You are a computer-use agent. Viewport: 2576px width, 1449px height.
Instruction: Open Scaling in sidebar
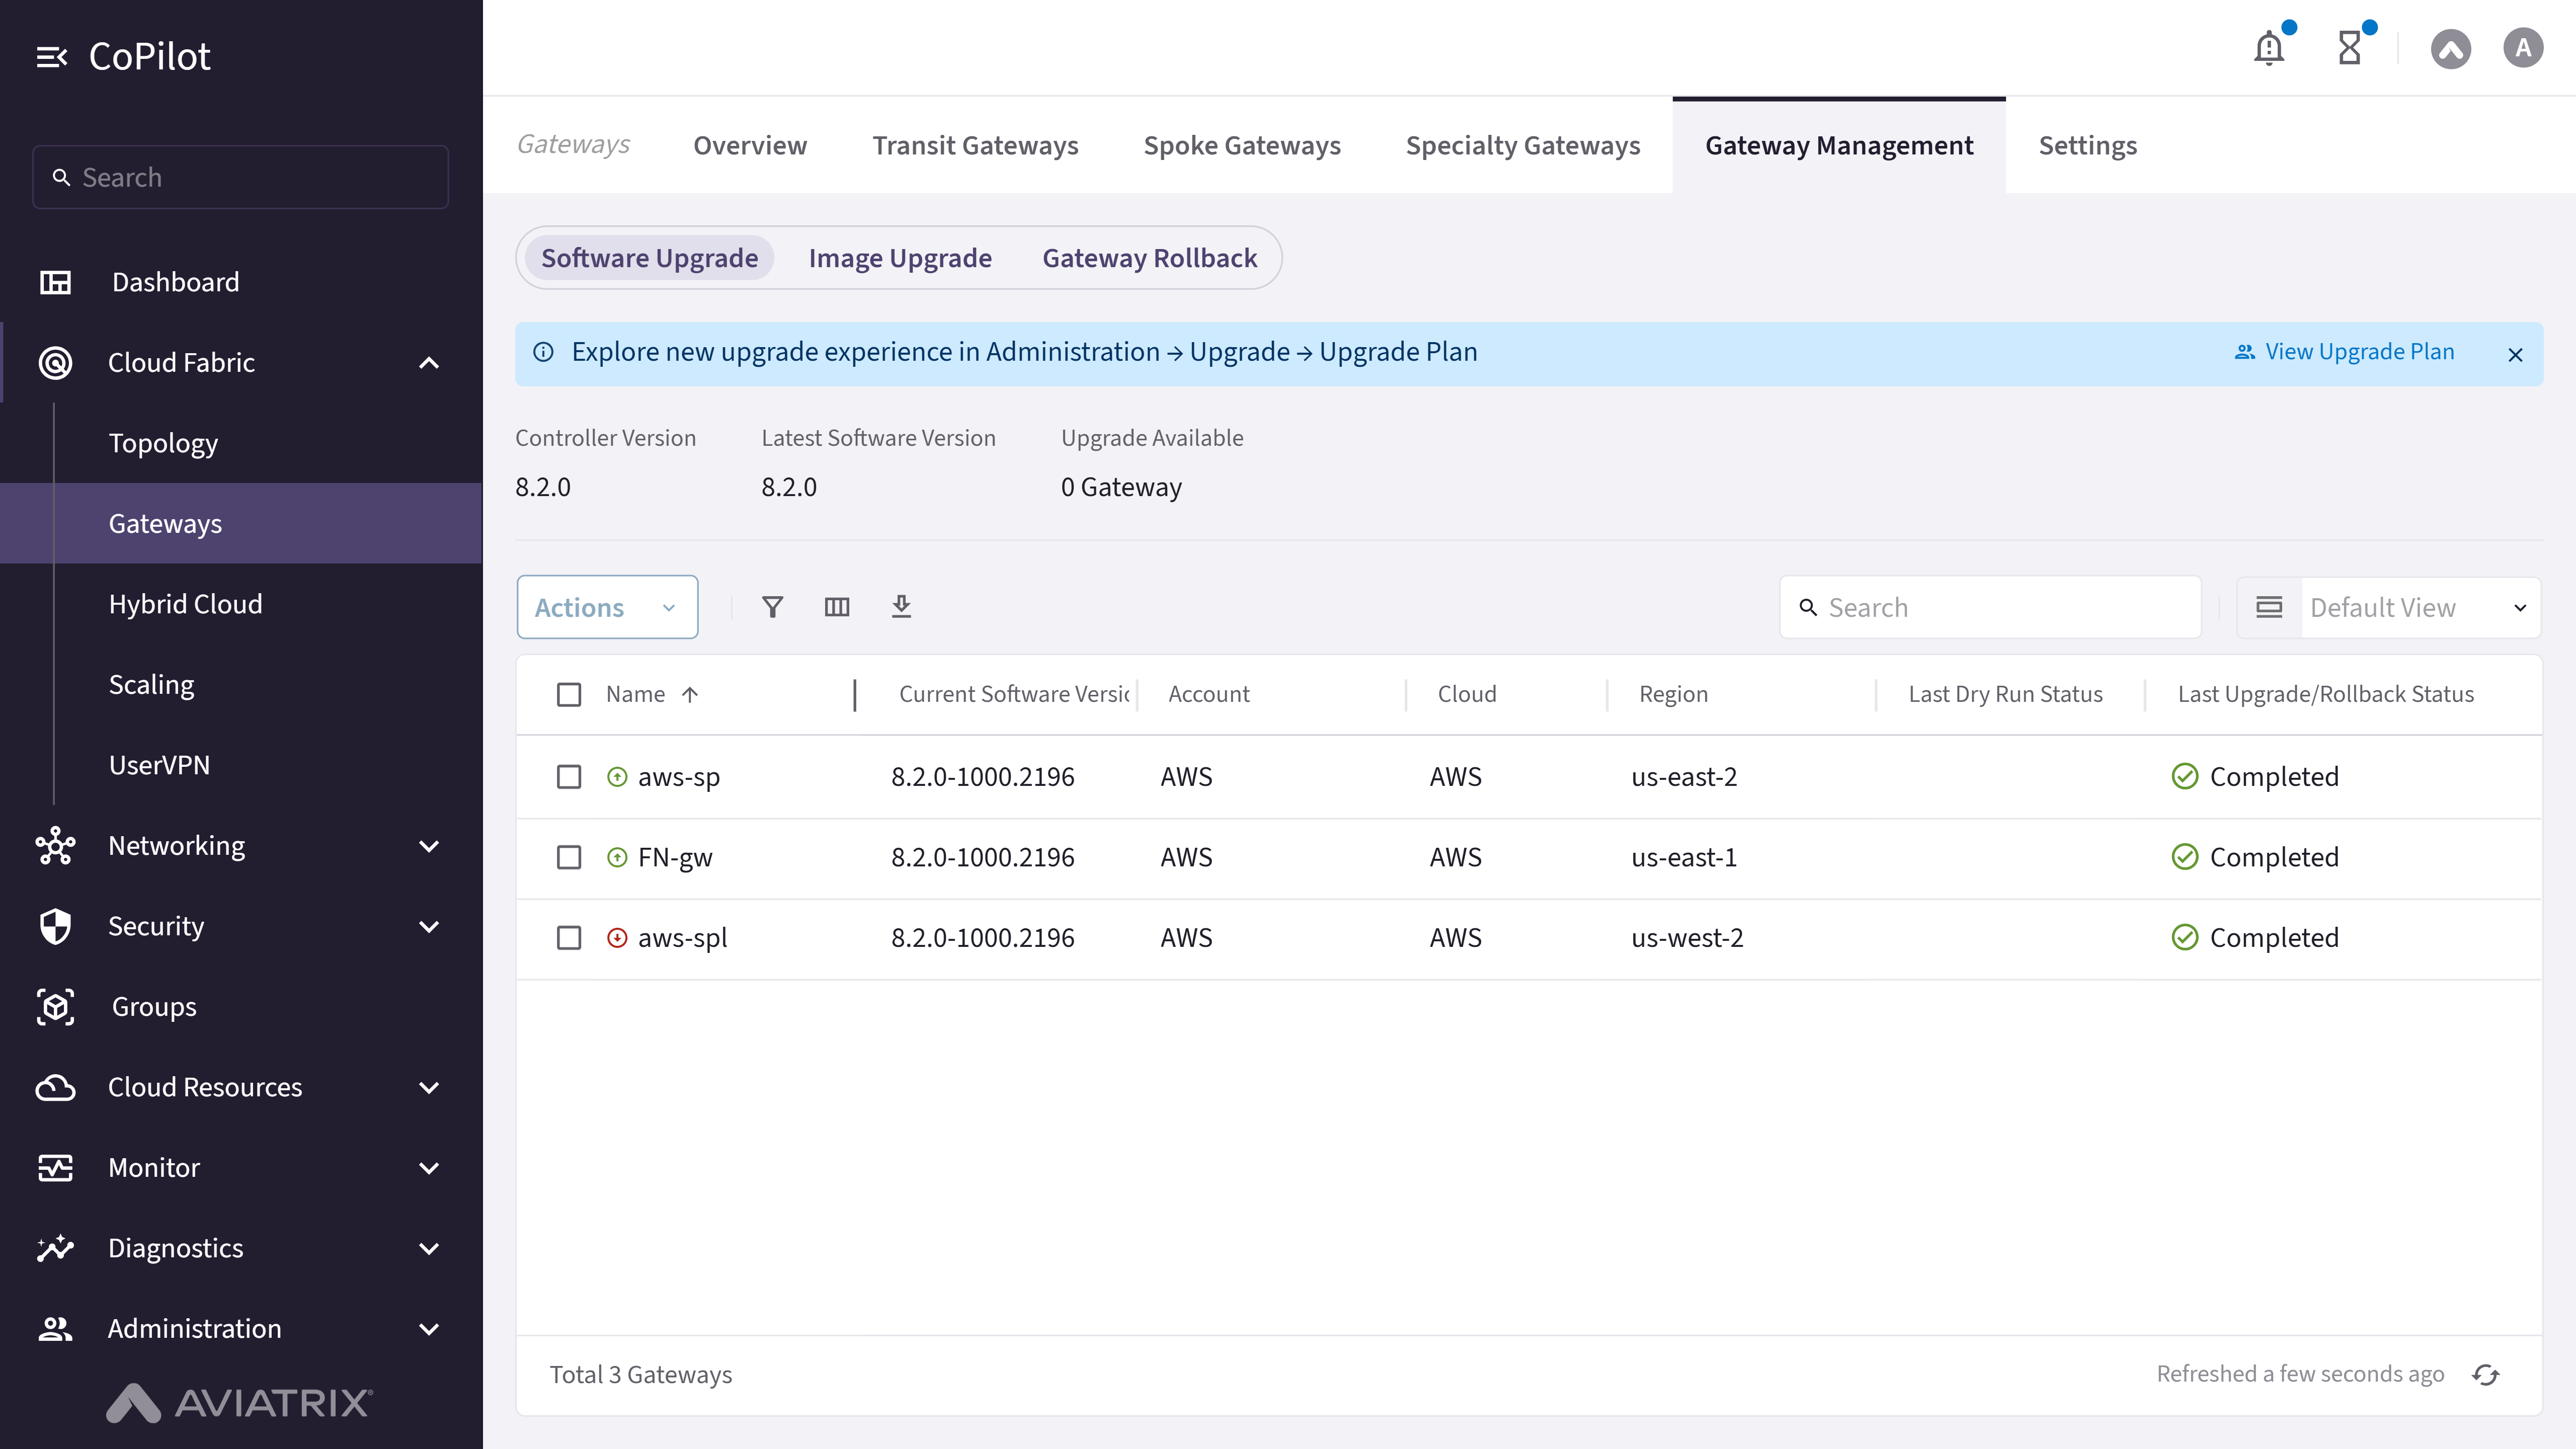coord(151,685)
